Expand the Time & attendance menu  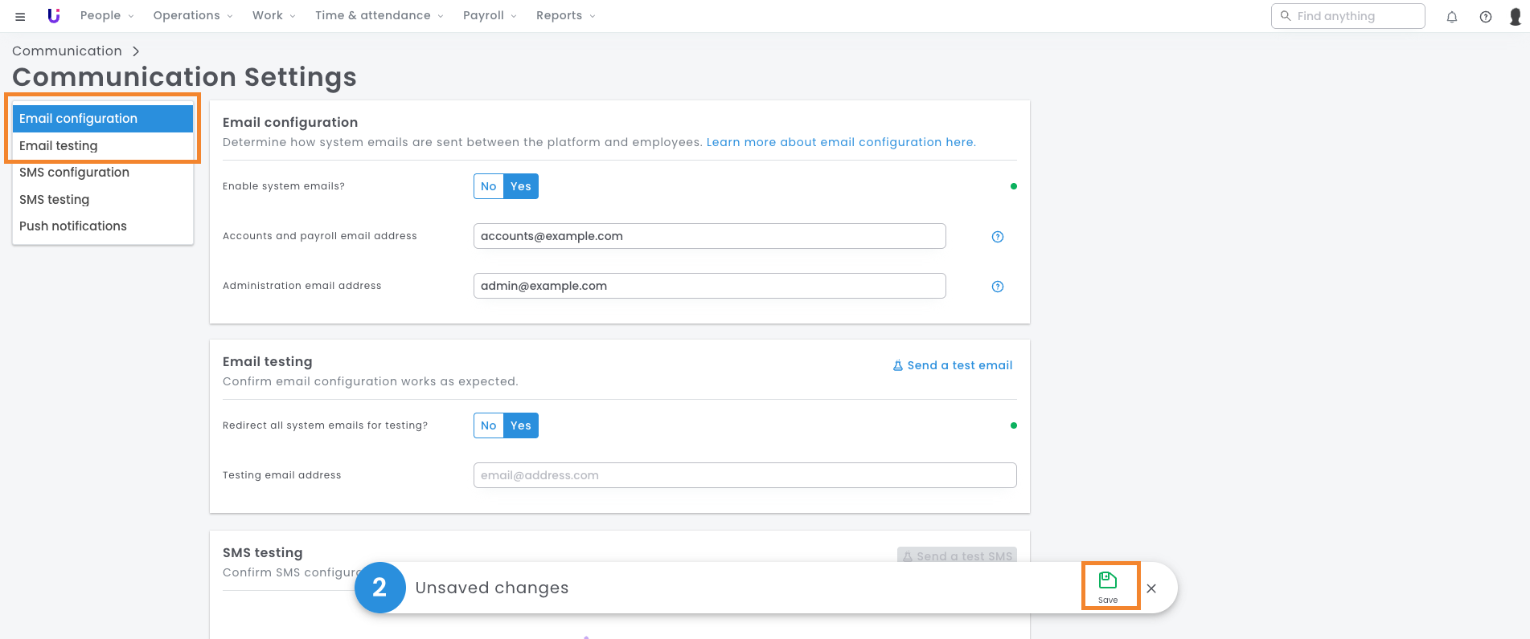(379, 16)
